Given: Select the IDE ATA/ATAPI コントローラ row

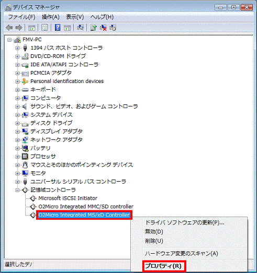Looking at the screenshot, I should (x=64, y=65).
